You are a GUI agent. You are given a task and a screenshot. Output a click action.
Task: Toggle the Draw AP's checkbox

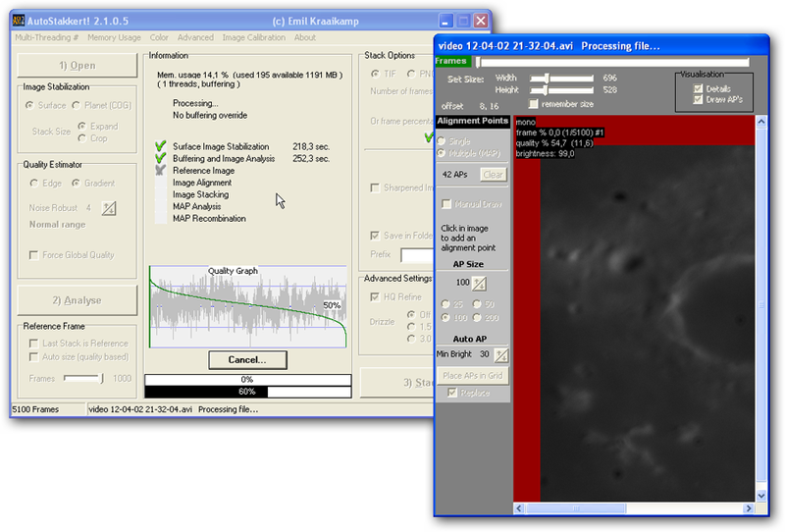[x=698, y=99]
